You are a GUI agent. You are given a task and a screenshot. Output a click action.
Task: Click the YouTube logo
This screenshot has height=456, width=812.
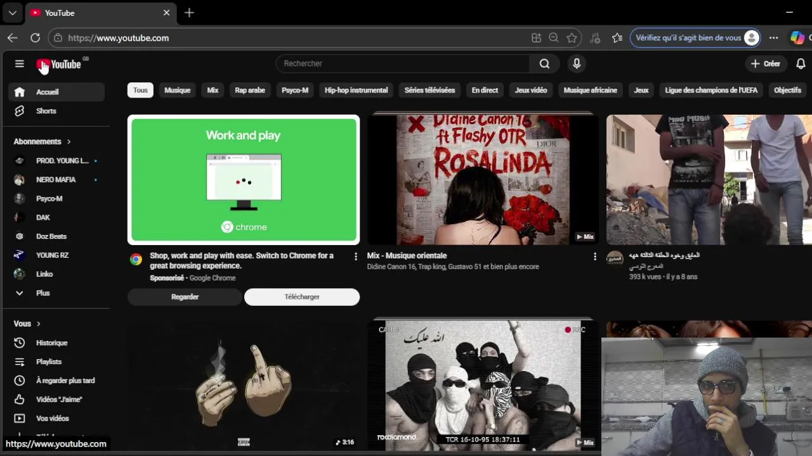tap(58, 64)
